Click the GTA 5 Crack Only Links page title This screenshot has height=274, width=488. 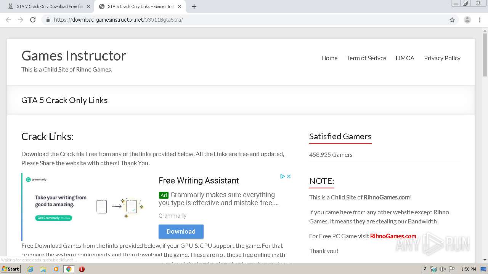tap(64, 100)
